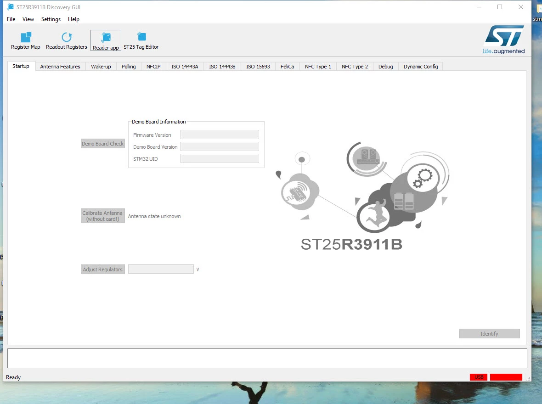542x404 pixels.
Task: Open the ISO 14443A tab
Action: [185, 67]
